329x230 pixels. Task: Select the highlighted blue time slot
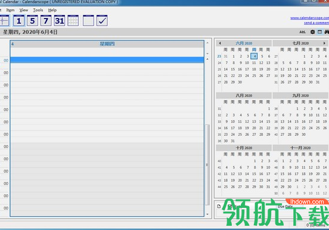[x=107, y=60]
